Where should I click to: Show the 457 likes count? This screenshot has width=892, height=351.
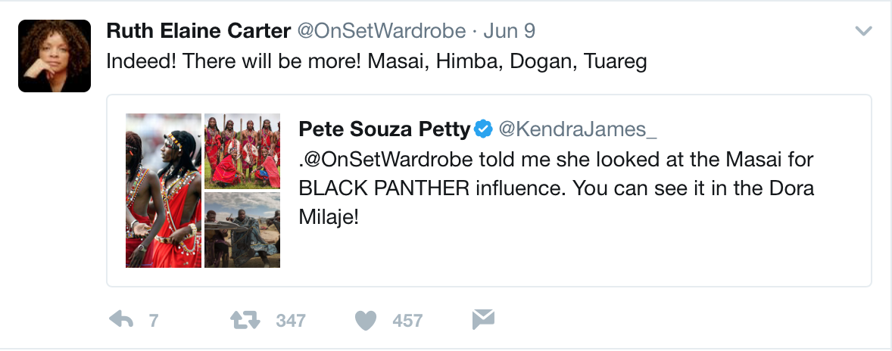point(407,321)
